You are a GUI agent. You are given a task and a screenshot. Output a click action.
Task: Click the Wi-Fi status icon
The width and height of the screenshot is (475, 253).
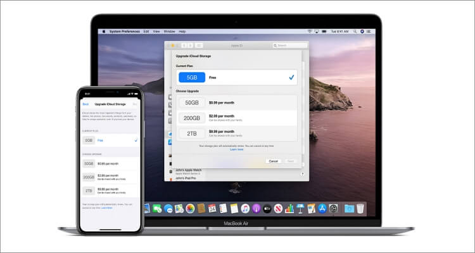(310, 32)
